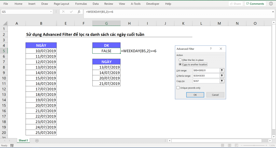Screen dimensions: 276x148
Task: Click the Insert Function fx icon
Action: coord(79,12)
